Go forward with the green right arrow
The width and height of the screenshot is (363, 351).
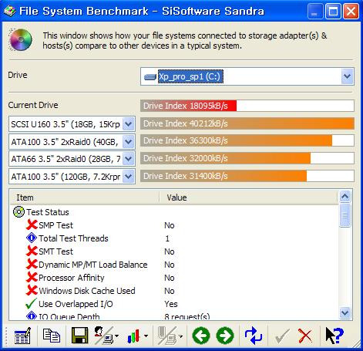pos(225,336)
